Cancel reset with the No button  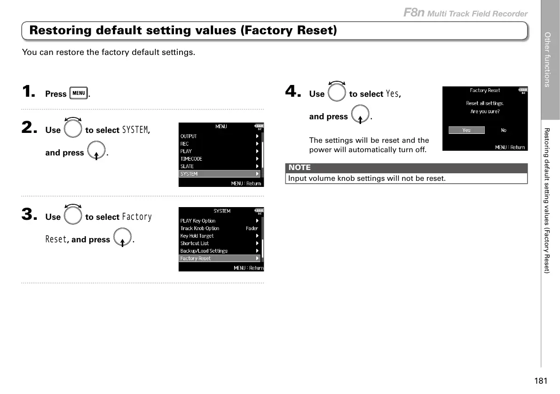coord(504,130)
